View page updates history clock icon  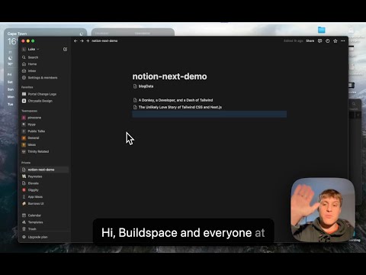pos(327,40)
